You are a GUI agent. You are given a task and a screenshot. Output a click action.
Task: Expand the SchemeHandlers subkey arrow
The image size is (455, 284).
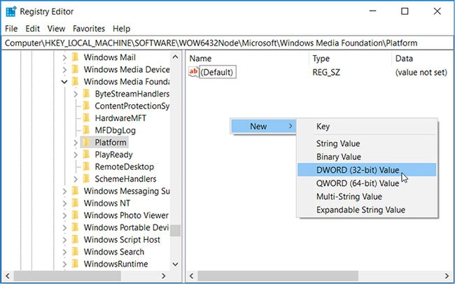coord(76,179)
